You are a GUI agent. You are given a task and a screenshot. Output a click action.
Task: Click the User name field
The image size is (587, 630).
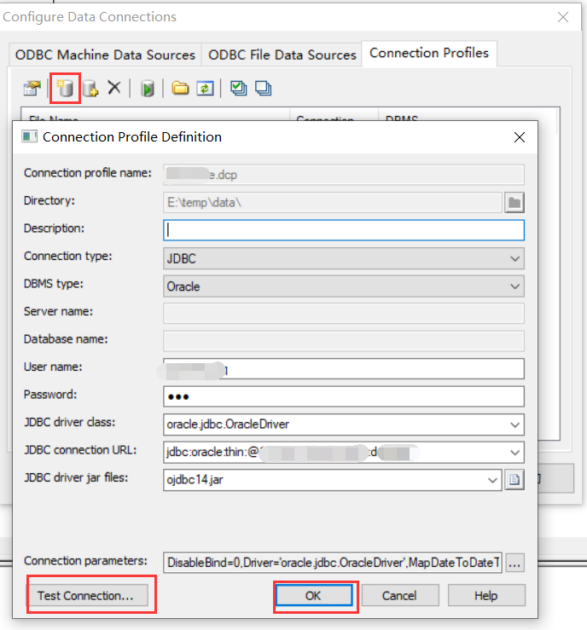pos(344,369)
